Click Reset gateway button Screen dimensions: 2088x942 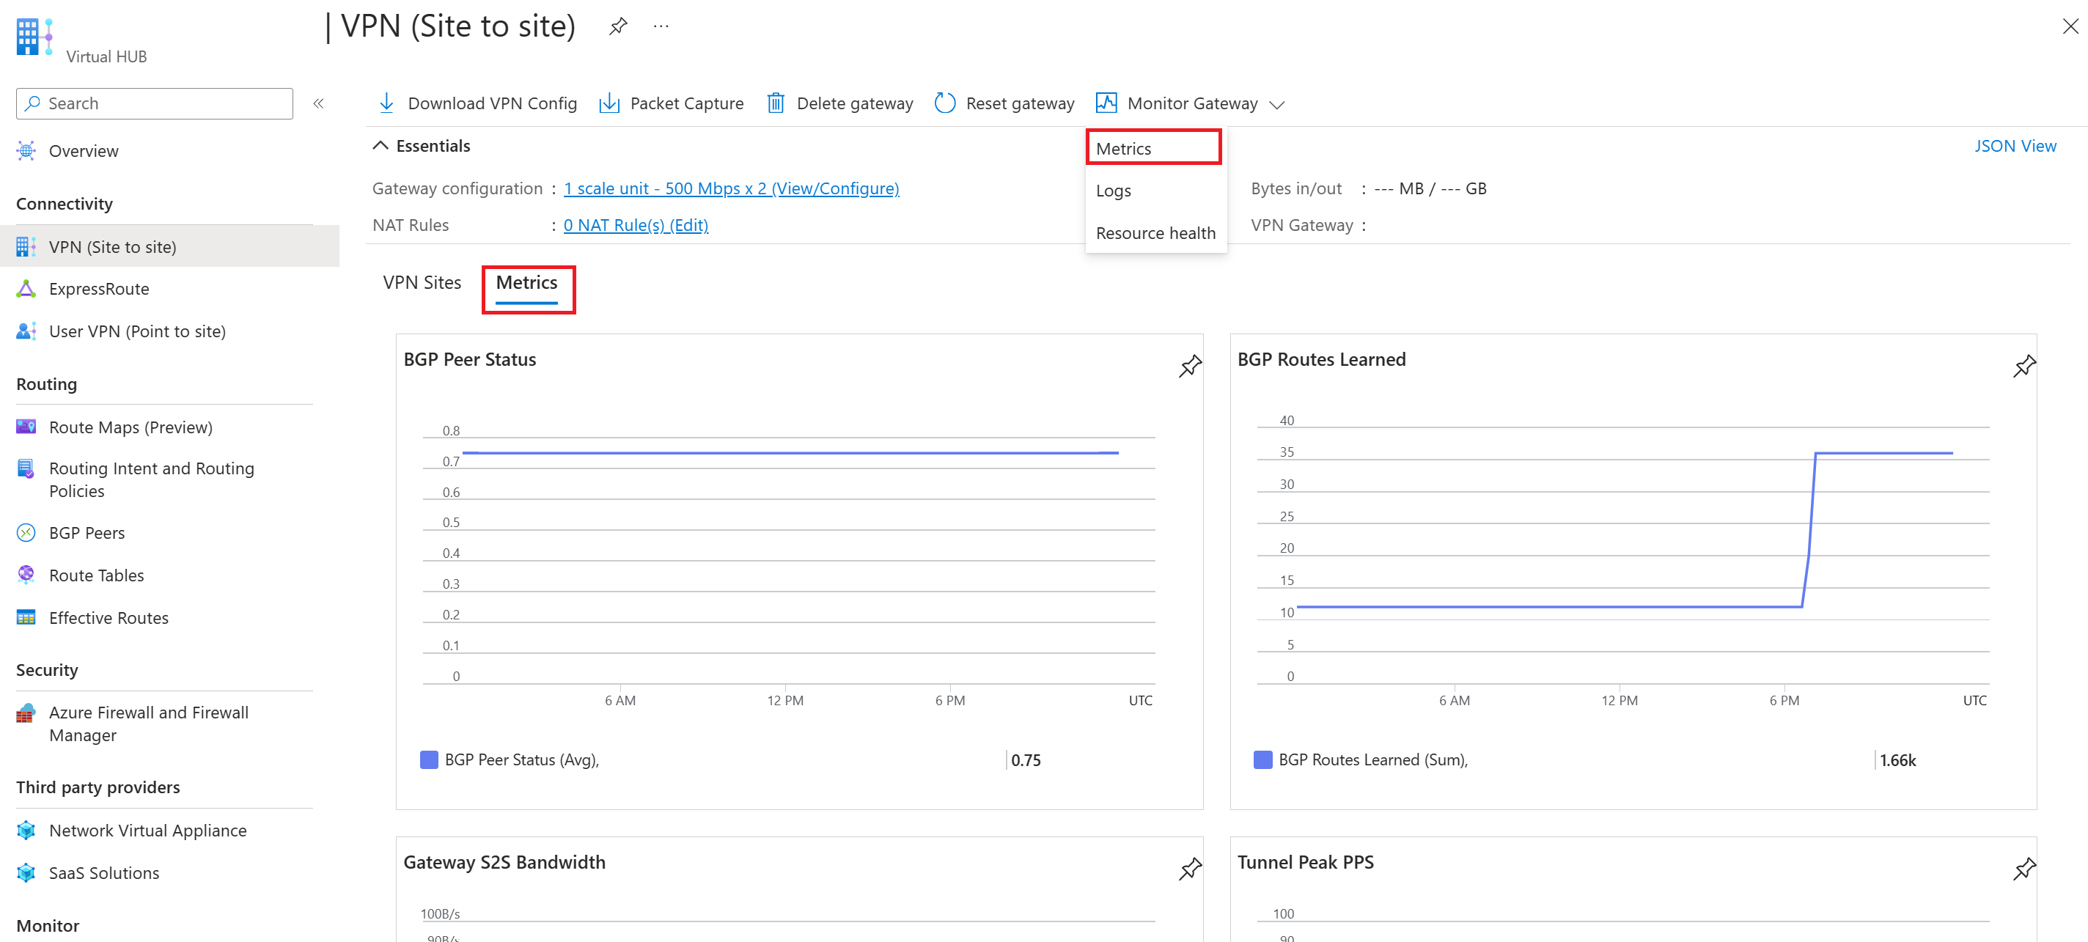coord(1004,103)
